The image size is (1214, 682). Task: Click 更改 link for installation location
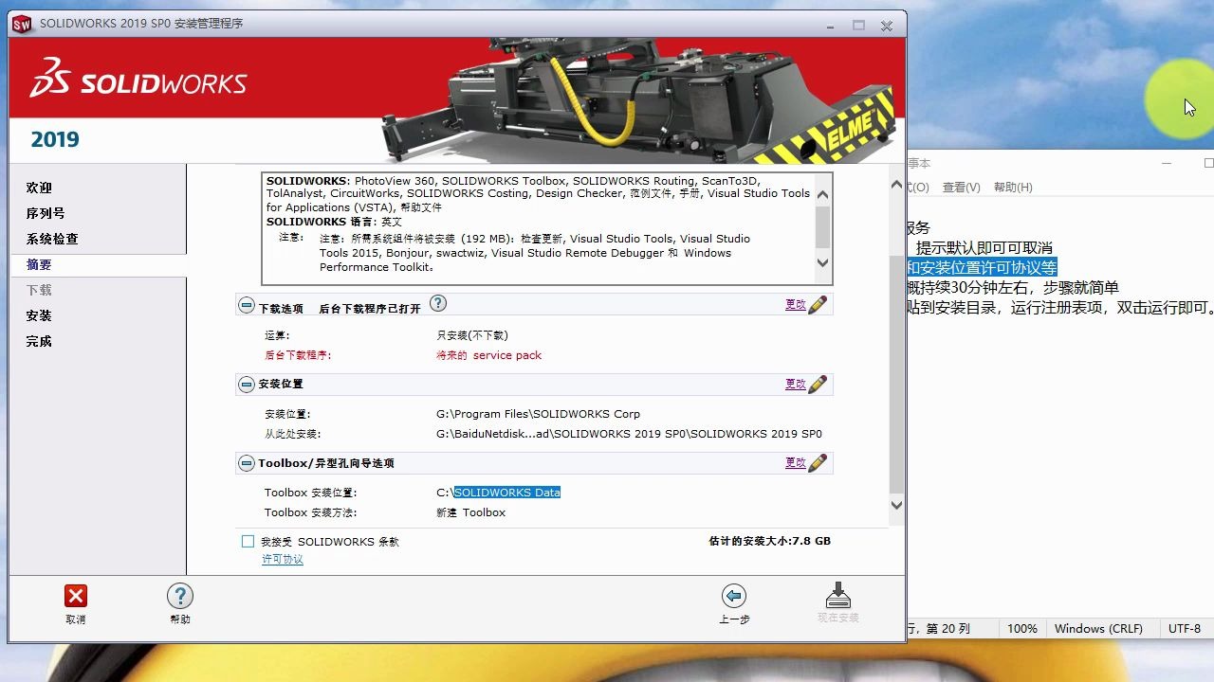pos(795,384)
